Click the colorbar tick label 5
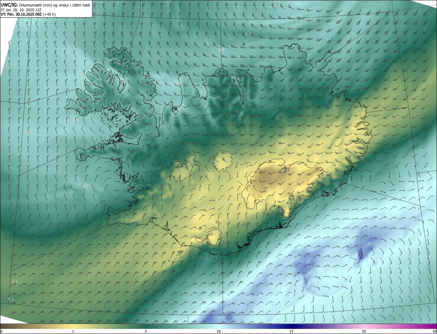 click(146, 332)
